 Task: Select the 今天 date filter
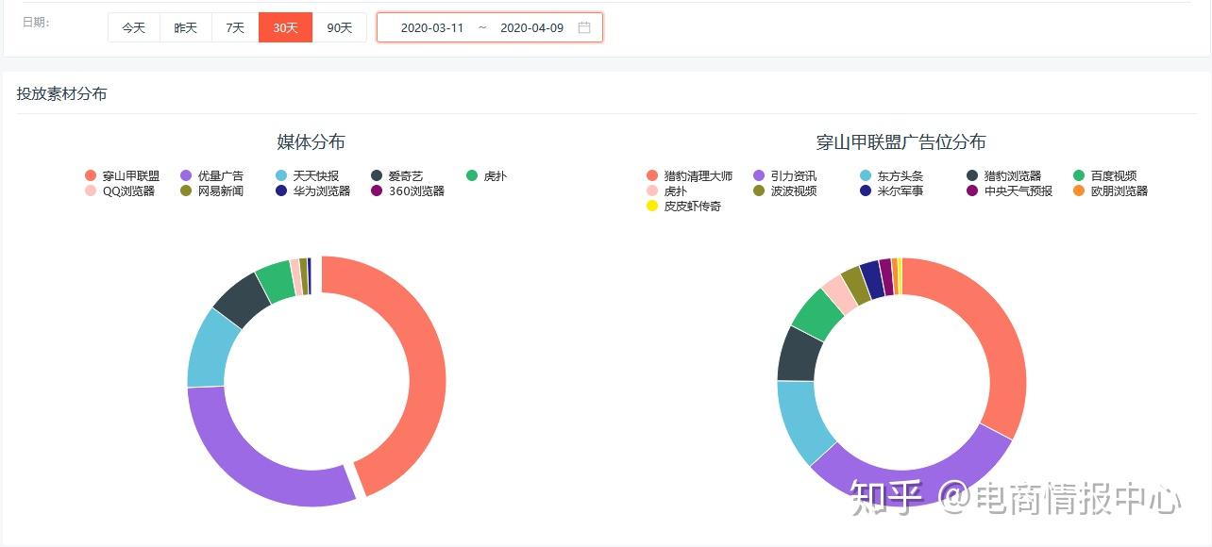pos(134,27)
